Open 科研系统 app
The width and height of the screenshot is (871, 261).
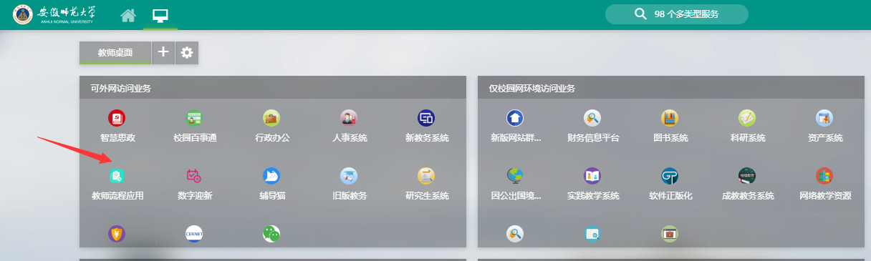tap(748, 125)
